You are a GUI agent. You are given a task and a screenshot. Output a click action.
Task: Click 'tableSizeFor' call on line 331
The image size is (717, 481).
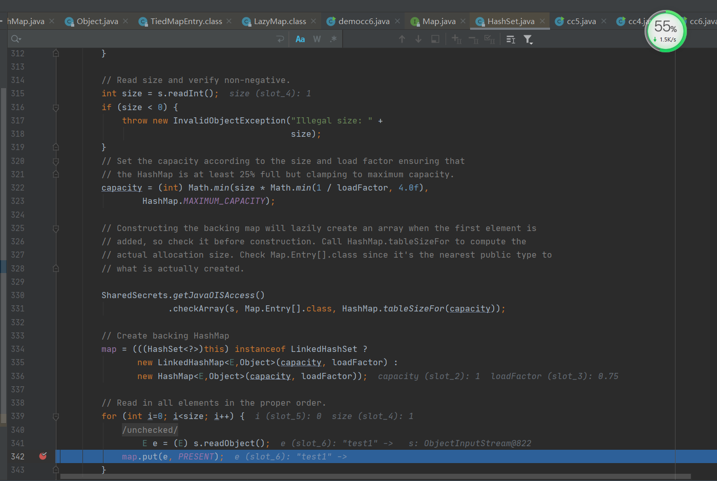[x=414, y=308]
